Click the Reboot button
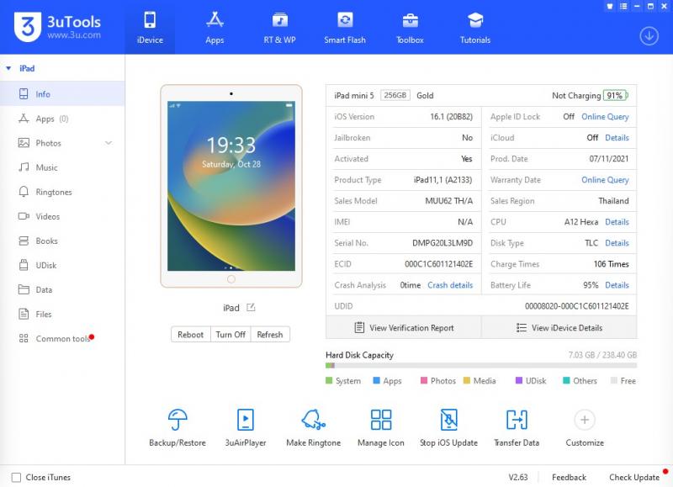 191,334
